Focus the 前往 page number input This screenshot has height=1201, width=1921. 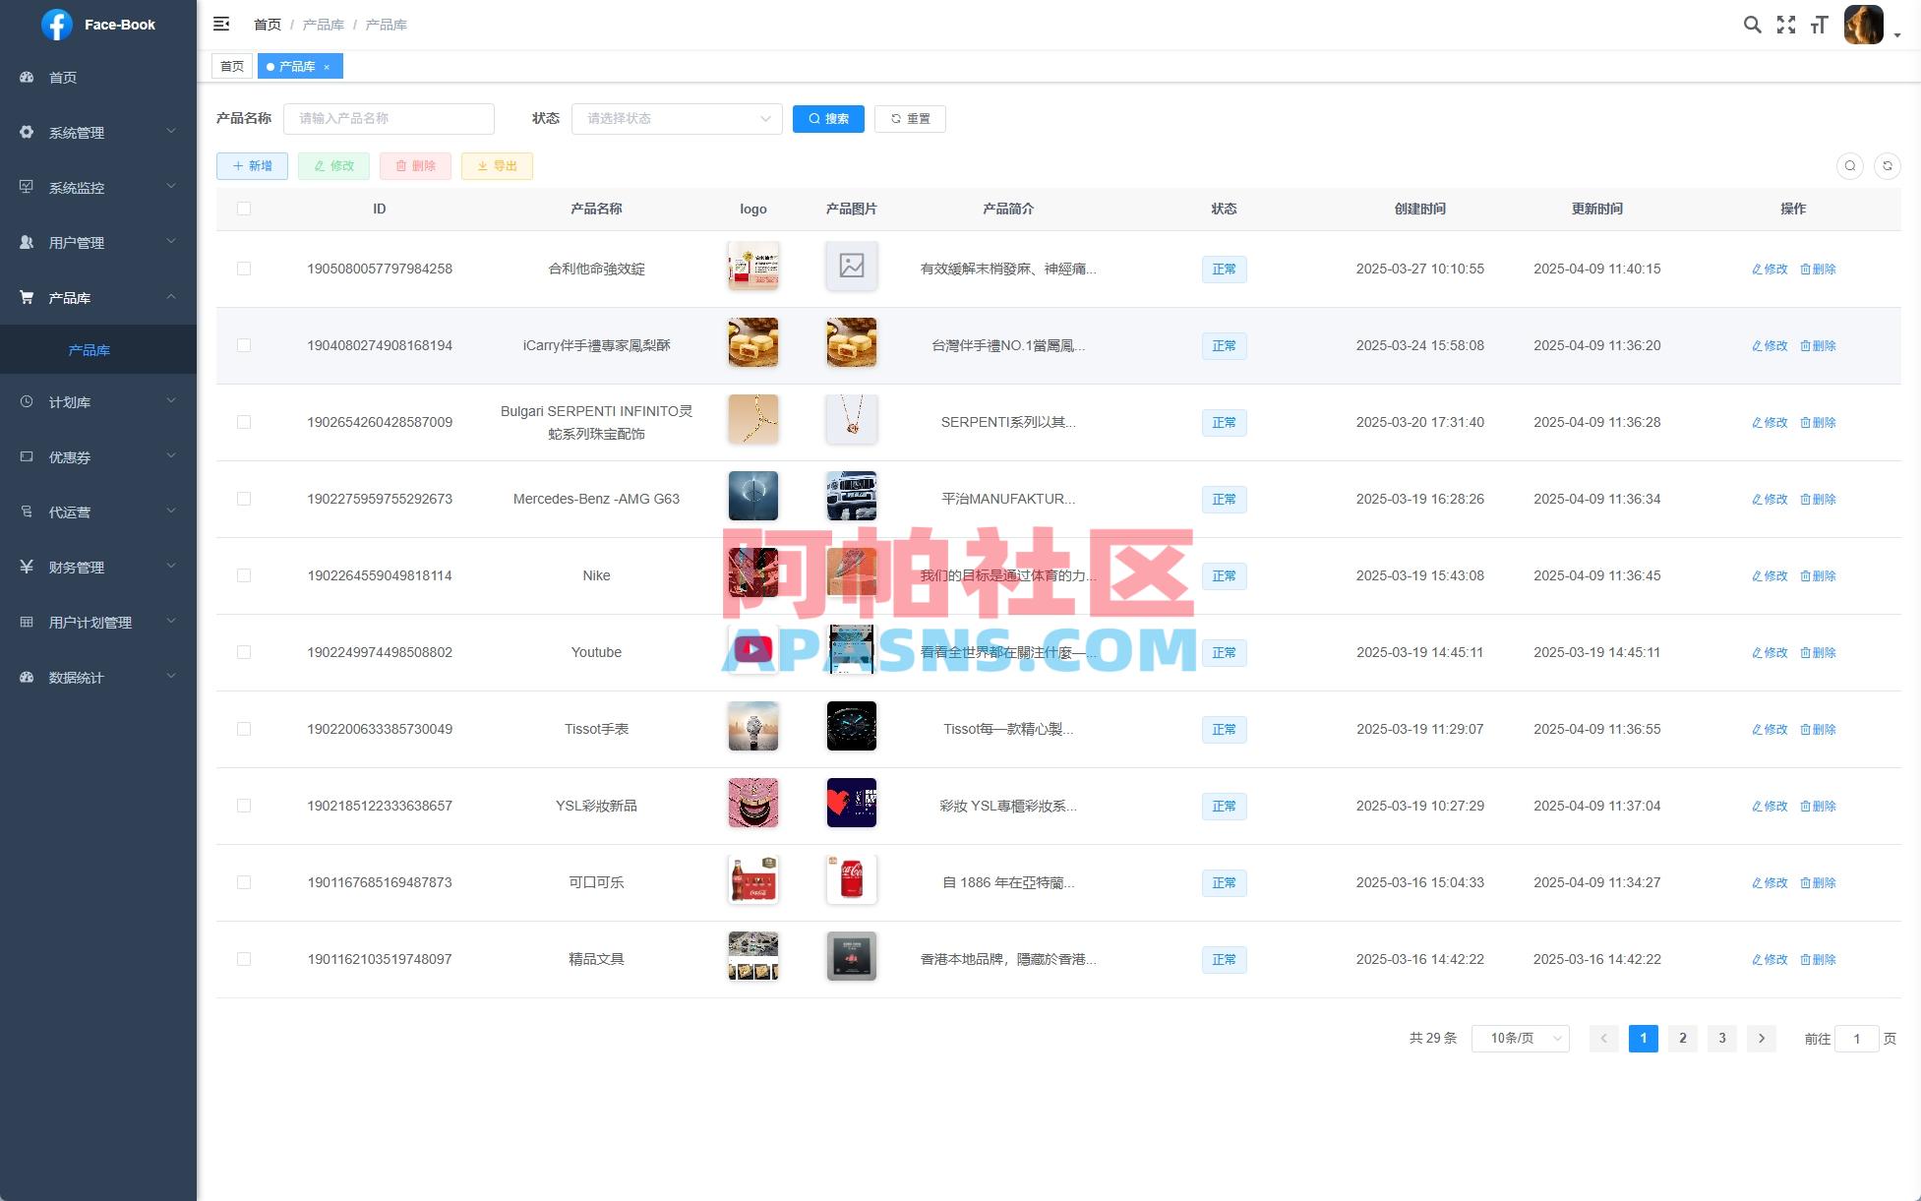1856,1038
